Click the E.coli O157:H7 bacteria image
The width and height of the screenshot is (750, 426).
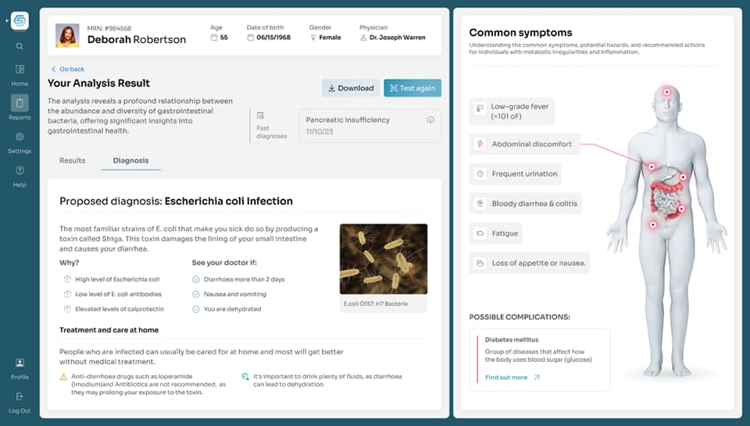[384, 259]
